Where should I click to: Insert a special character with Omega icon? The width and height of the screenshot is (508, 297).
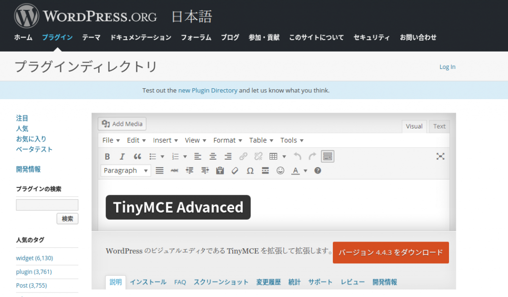pos(250,171)
